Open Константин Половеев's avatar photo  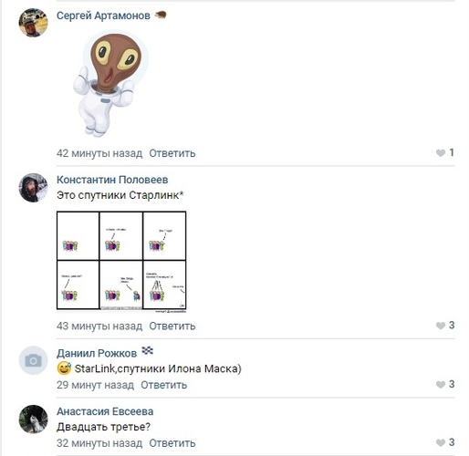34,188
